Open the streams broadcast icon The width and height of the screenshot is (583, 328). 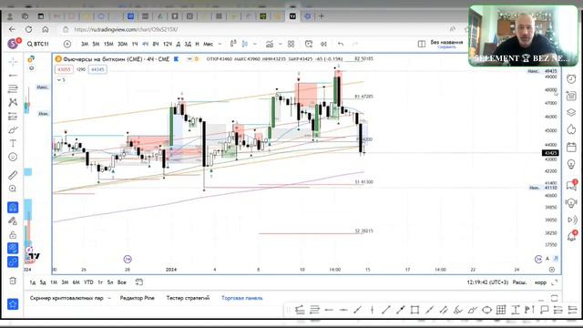(x=571, y=220)
